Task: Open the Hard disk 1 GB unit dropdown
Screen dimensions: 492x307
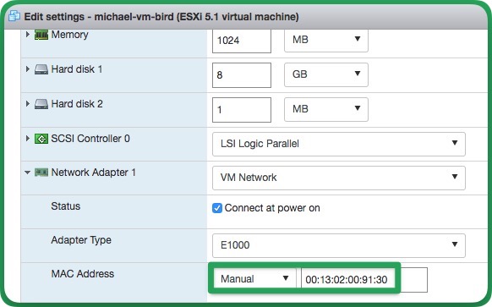Action: click(326, 74)
